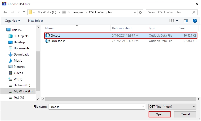
Task: Open Downloads in navigation pane
Action: (x=21, y=54)
